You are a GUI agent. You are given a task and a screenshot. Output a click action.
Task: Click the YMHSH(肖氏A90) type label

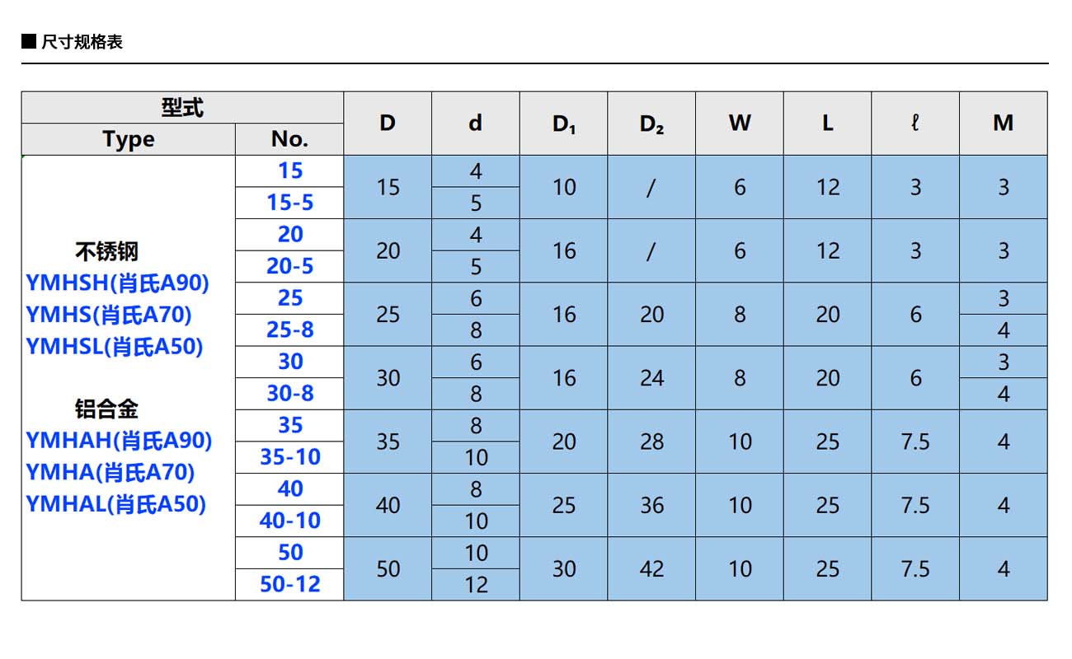(x=117, y=283)
